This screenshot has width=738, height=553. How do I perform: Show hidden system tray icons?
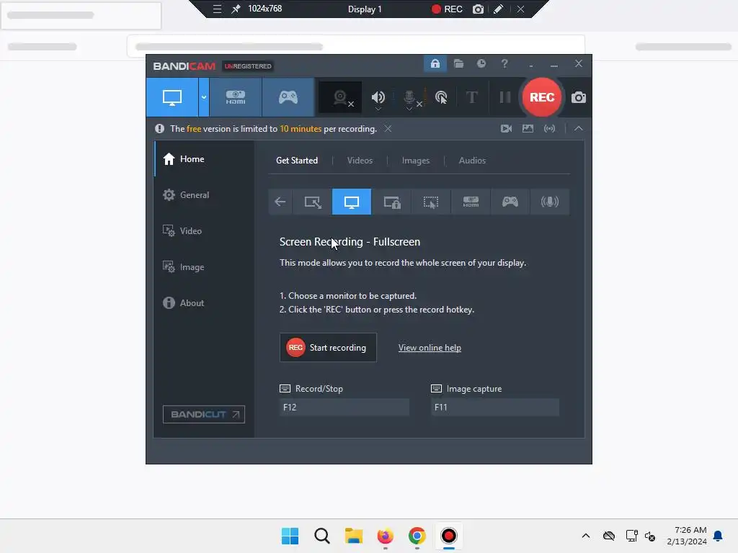585,536
